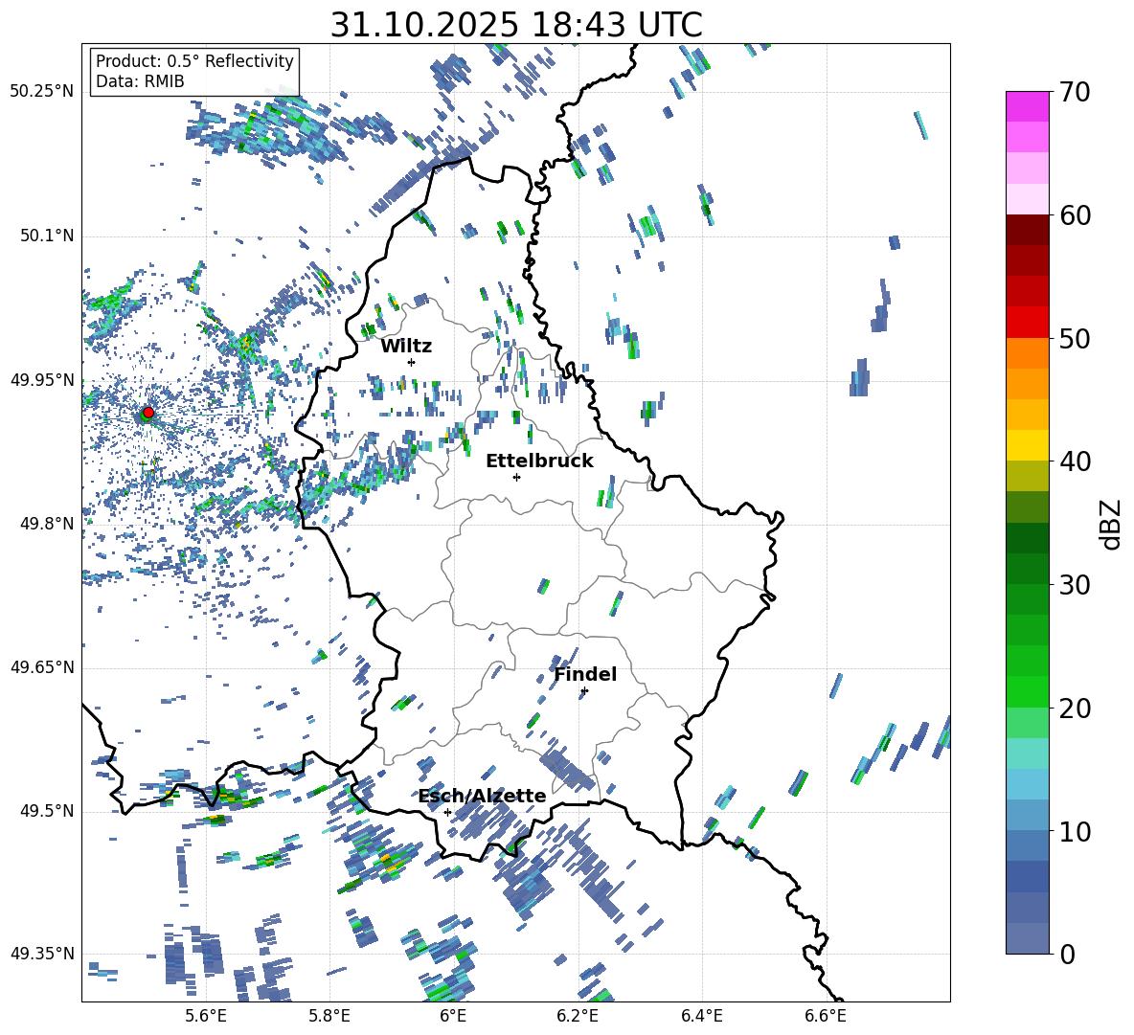The image size is (1134, 1035).
Task: Click the 49.5°N latitude label
Action: pos(46,811)
